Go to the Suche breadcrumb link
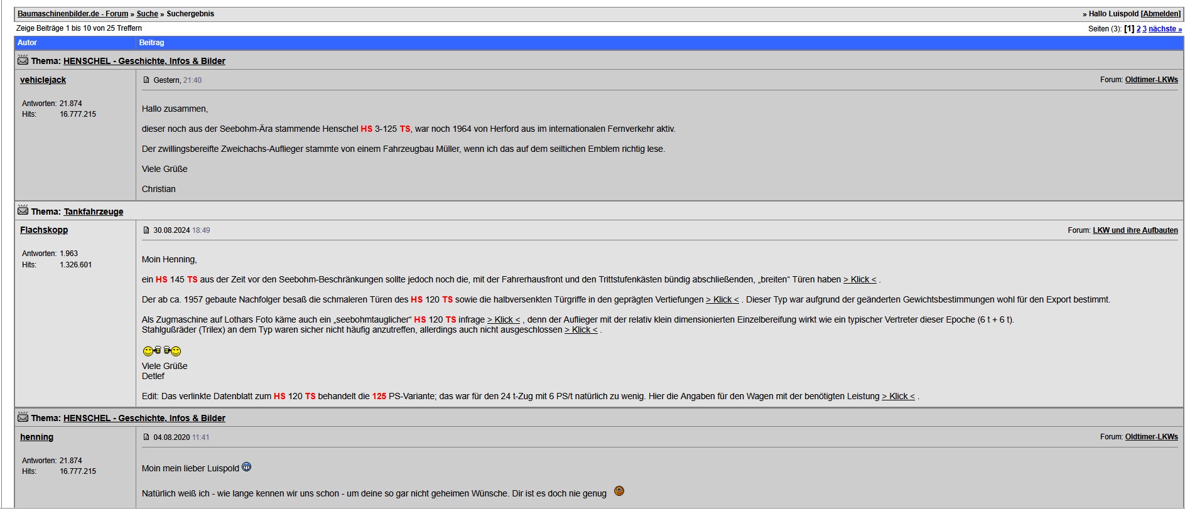This screenshot has width=1185, height=509. coord(148,14)
